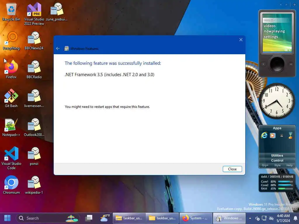Launch Git Bash shortcut
This screenshot has height=224, width=299.
(x=11, y=99)
